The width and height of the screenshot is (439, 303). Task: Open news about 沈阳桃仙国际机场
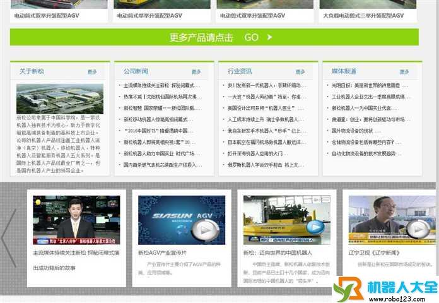pos(162,97)
